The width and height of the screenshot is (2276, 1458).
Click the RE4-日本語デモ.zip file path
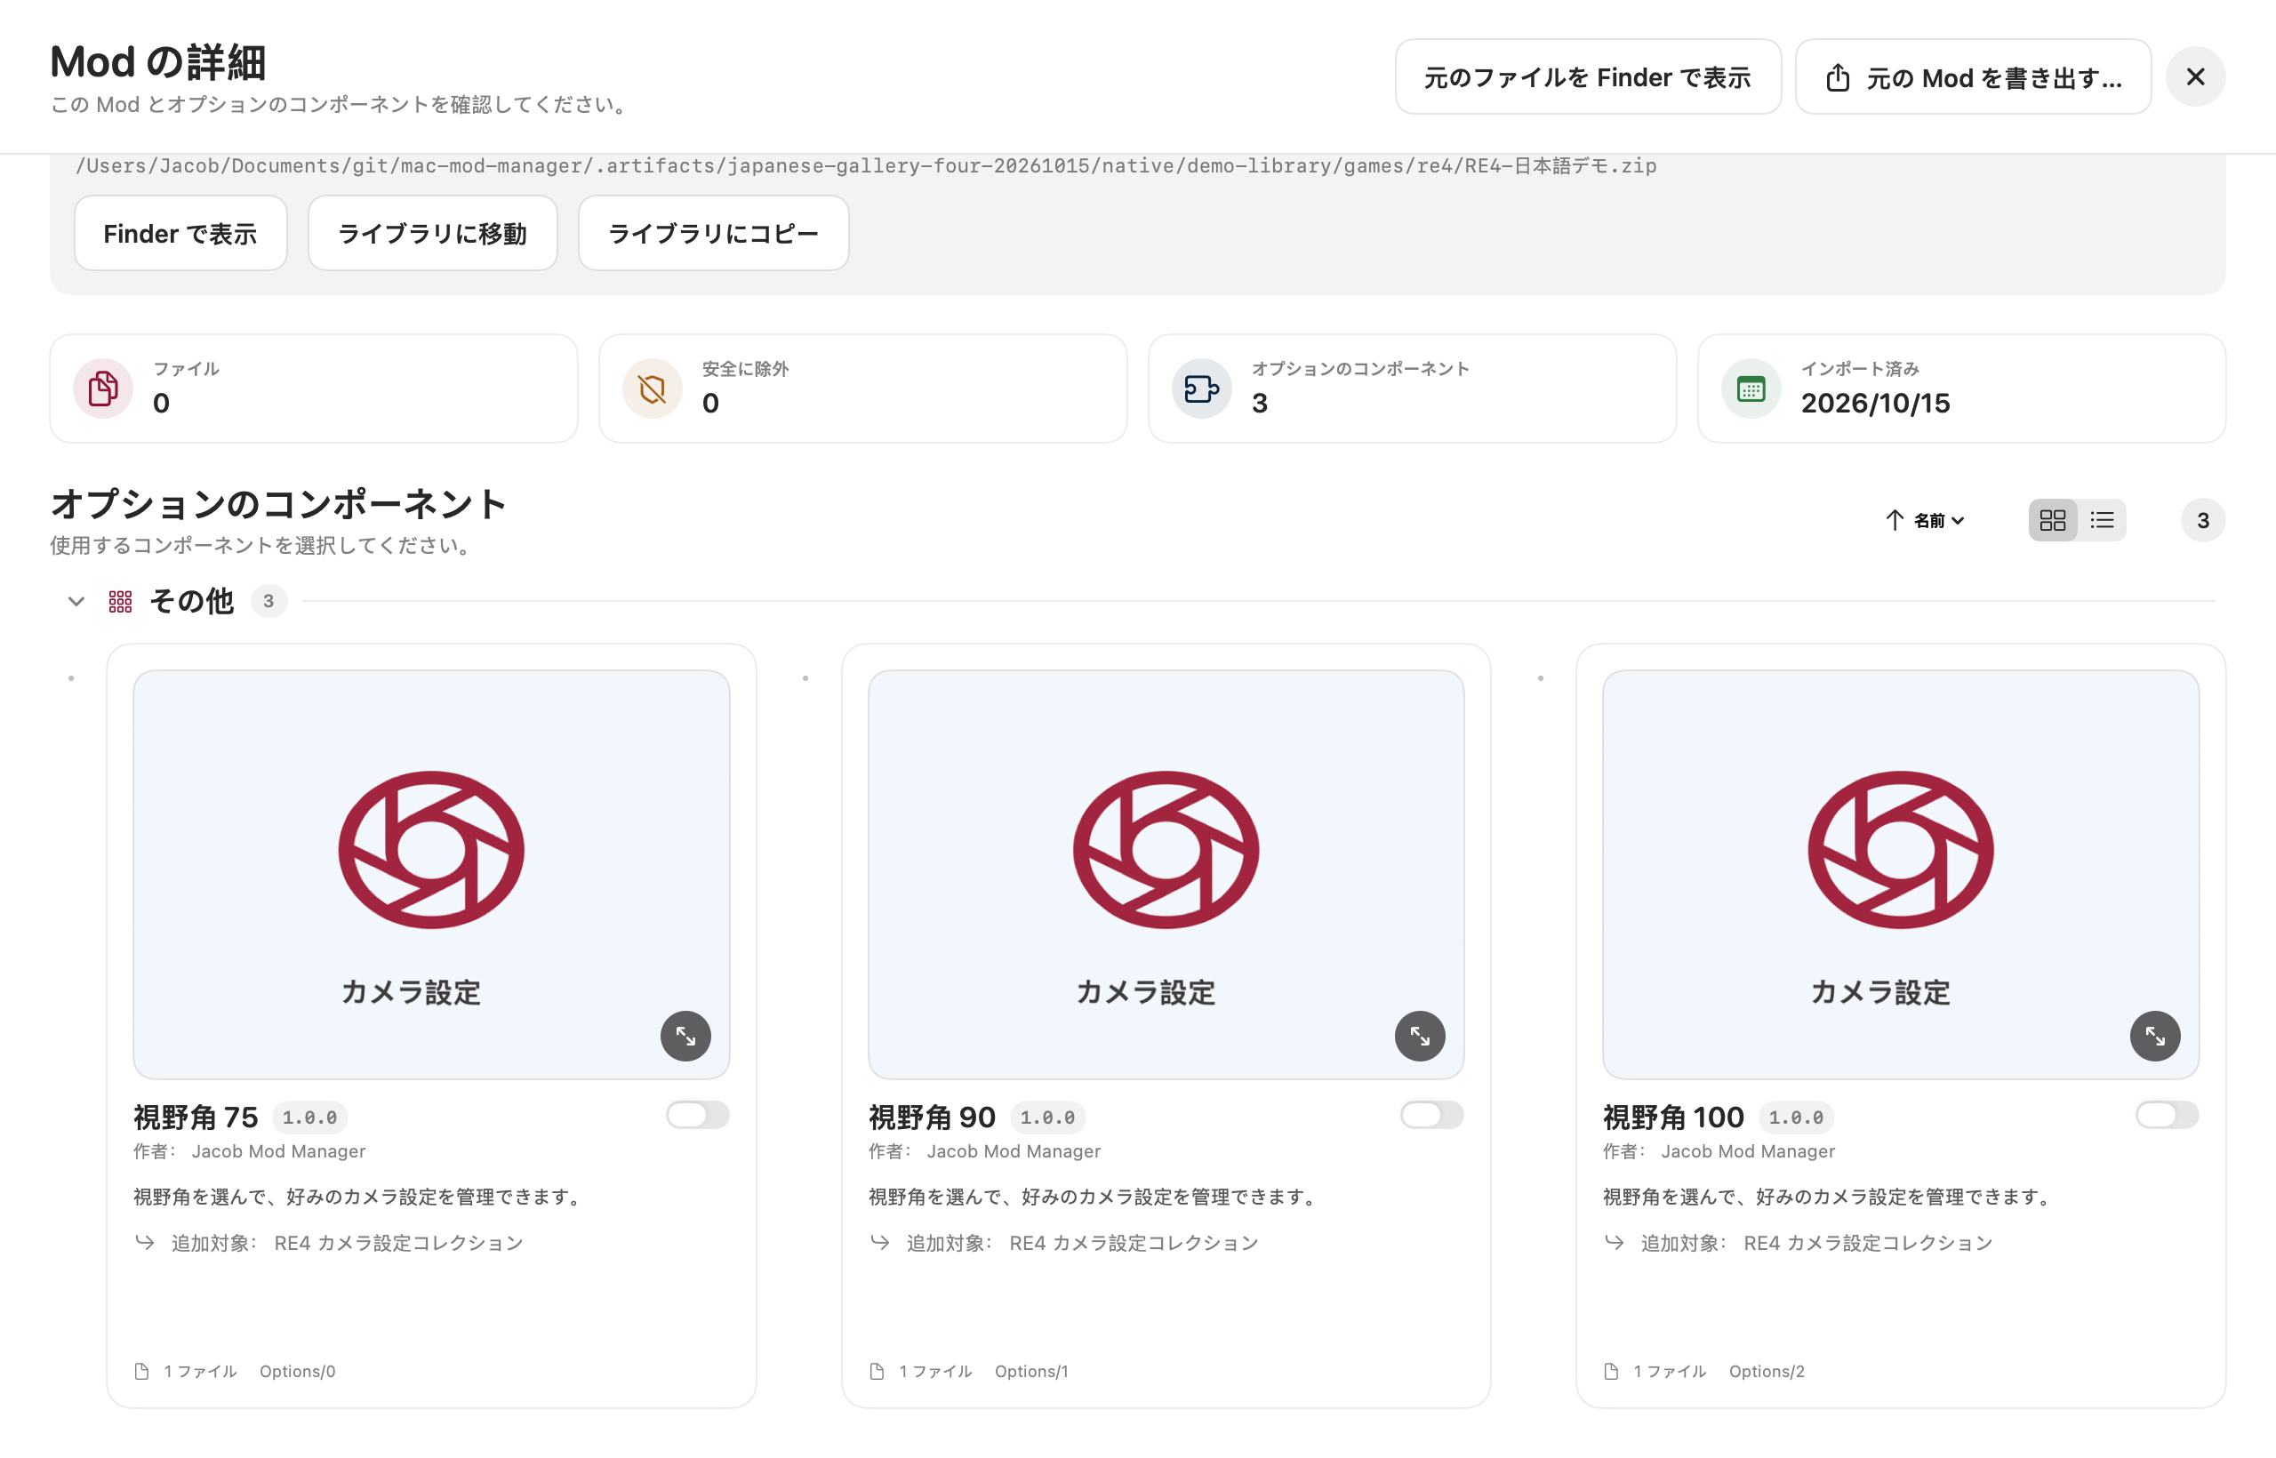[x=866, y=165]
